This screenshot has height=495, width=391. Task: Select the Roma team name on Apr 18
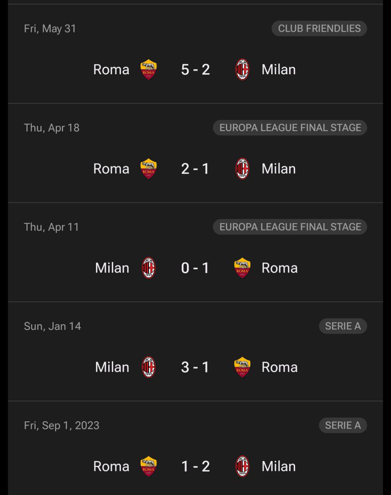111,169
